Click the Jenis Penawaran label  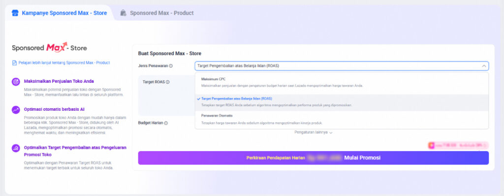pyautogui.click(x=153, y=66)
